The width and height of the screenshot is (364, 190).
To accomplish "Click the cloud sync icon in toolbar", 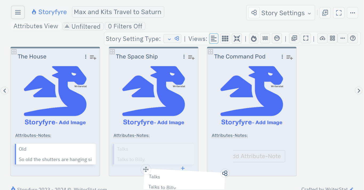I will 322,38.
